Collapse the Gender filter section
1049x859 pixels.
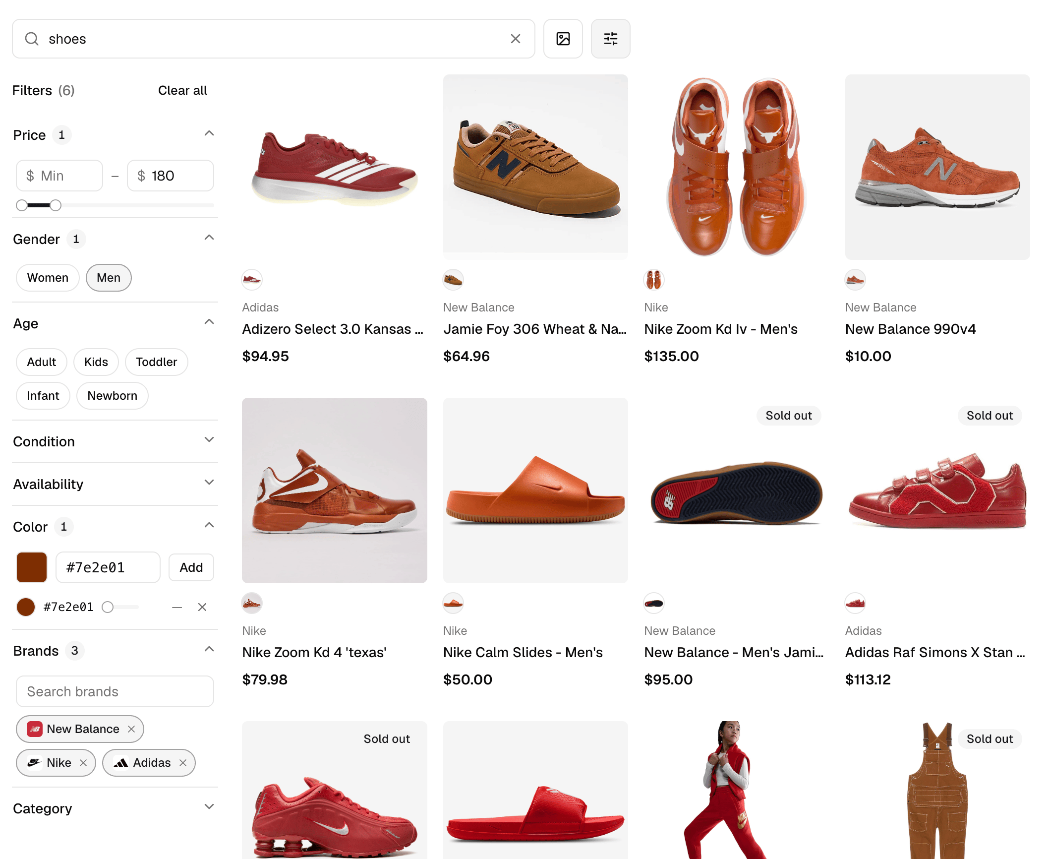click(209, 238)
